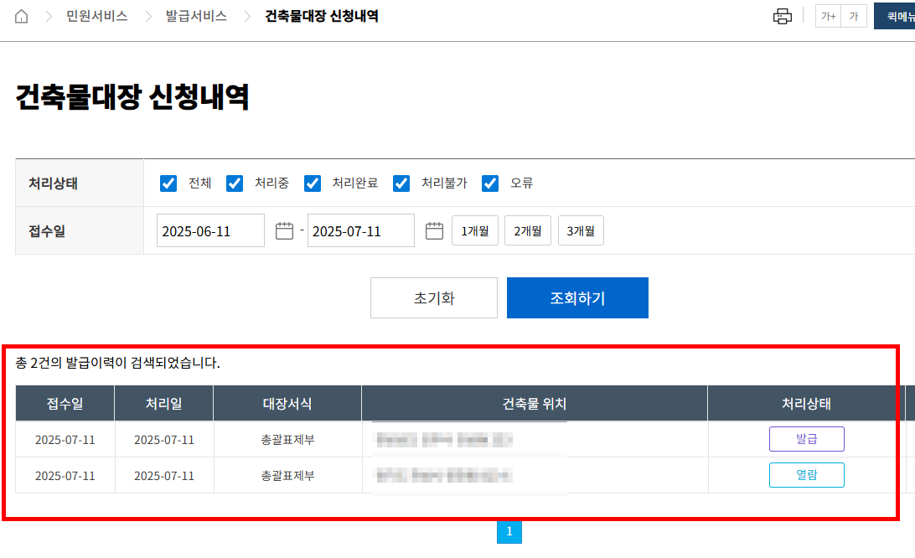Toggle the 처리완료 checkbox
Screen dimensions: 915x558
pyautogui.click(x=313, y=183)
